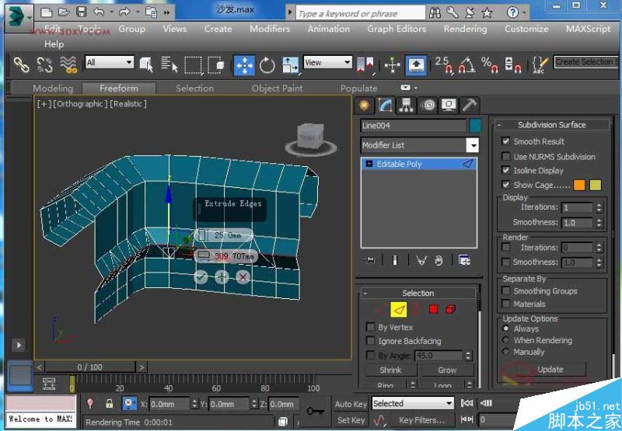The height and width of the screenshot is (431, 622).
Task: Enable Ignore Backfacing option
Action: (x=371, y=341)
